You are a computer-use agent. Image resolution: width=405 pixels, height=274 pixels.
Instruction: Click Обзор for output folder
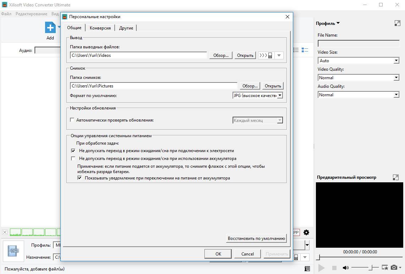coord(221,55)
